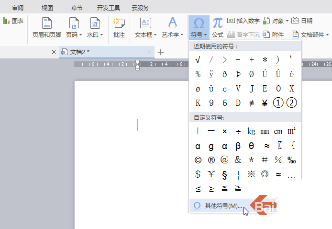Insert the @ at symbol
Screen dimensions: 332x229
click(224, 160)
